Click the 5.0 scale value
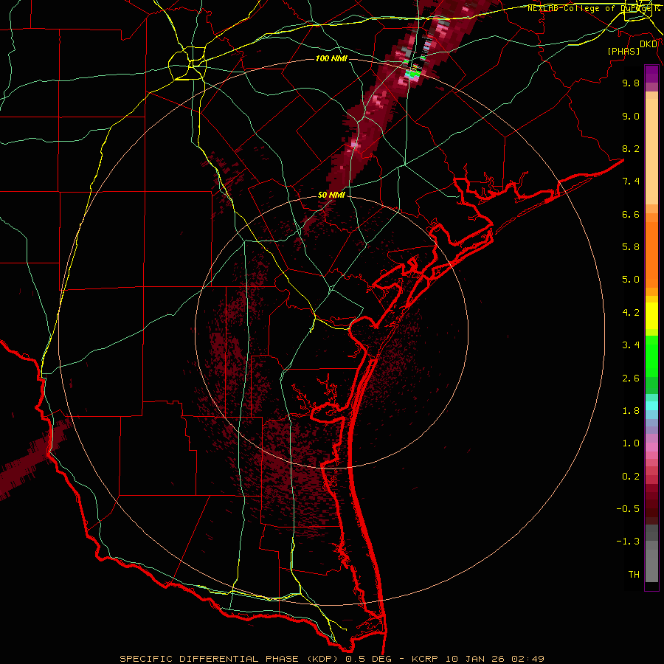This screenshot has height=664, width=664. pyautogui.click(x=631, y=280)
